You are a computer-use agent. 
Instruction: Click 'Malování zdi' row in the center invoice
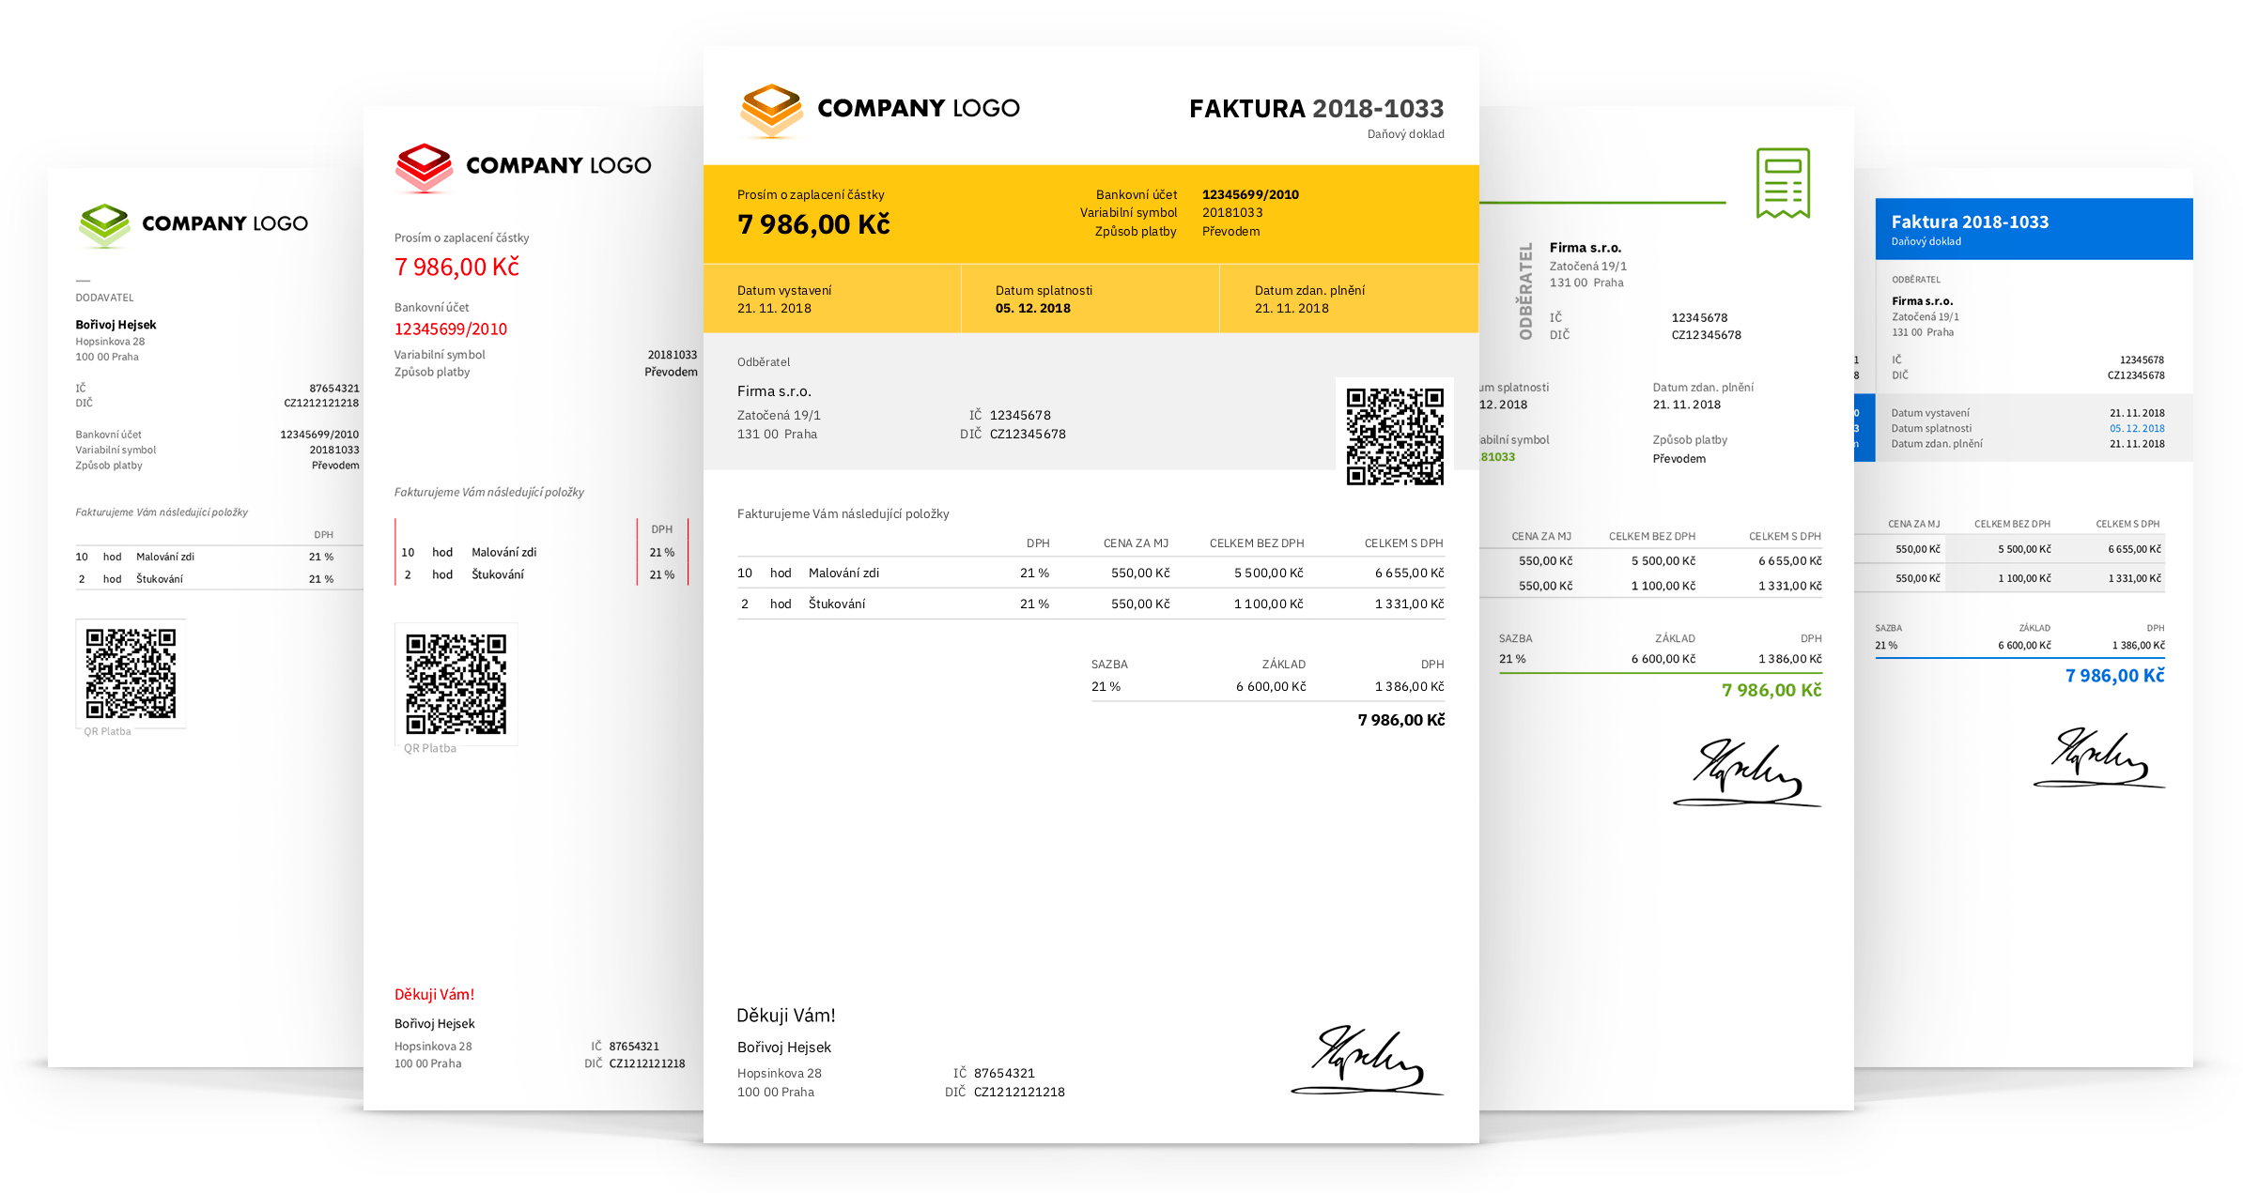[1091, 573]
